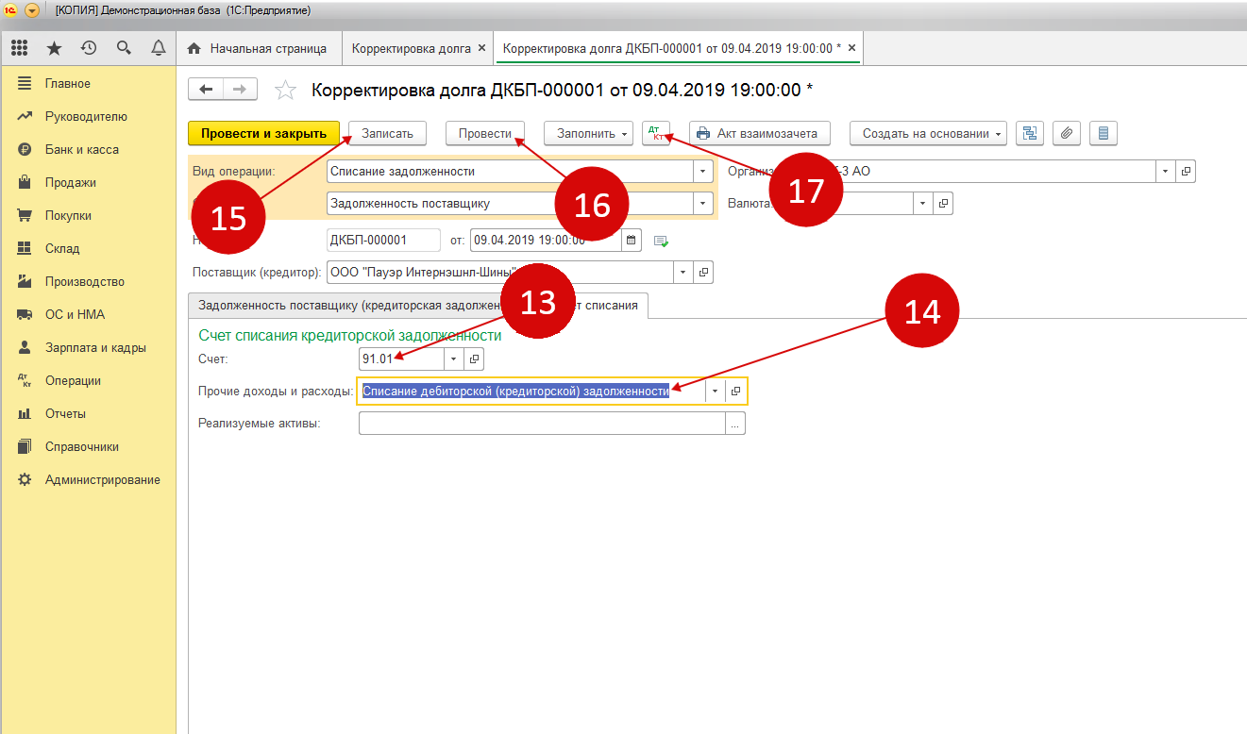This screenshot has width=1247, height=734.
Task: Open the document list report icon
Action: pyautogui.click(x=1104, y=134)
